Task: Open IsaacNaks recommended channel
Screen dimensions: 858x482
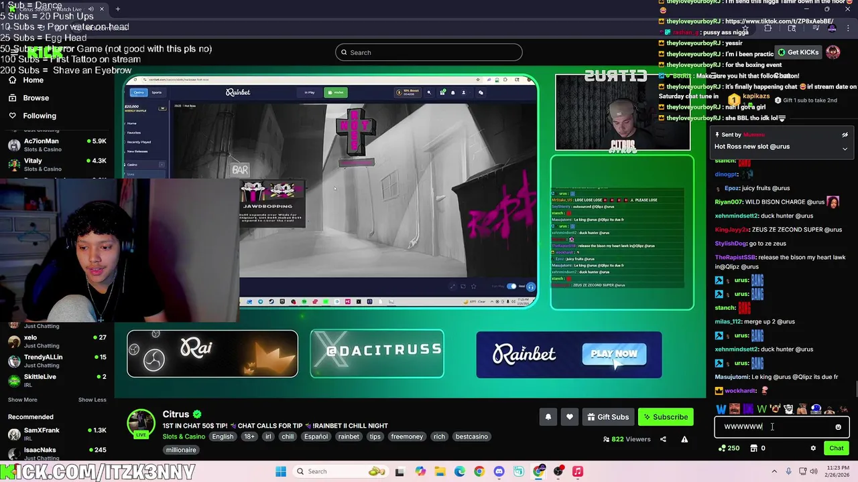Action: click(x=56, y=453)
